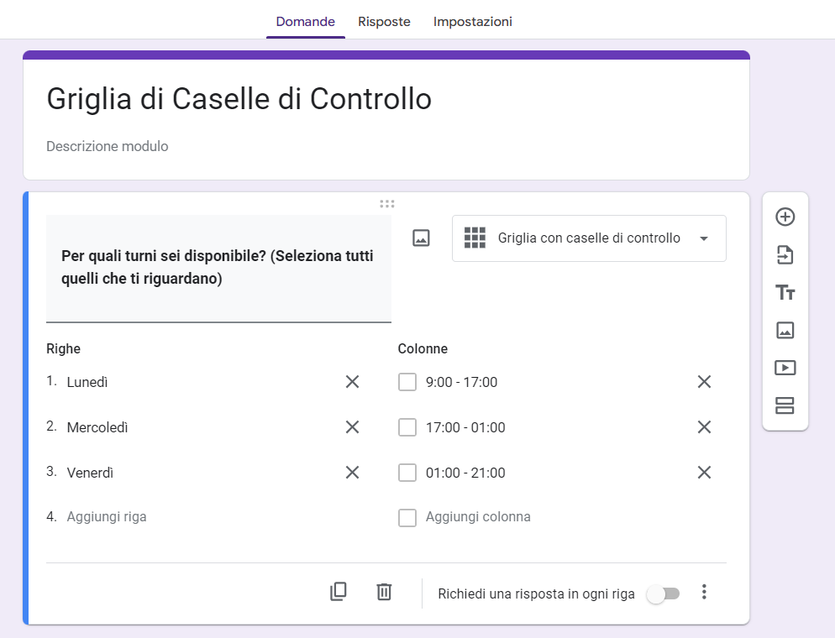Open the 'Griglia con caselle di controllo' dropdown
The height and width of the screenshot is (638, 835).
click(589, 238)
